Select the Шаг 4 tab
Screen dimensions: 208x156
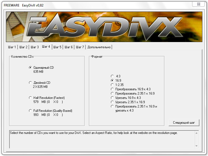point(46,47)
